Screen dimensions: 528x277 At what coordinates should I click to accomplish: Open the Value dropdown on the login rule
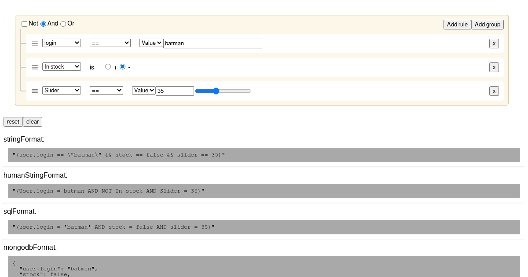pyautogui.click(x=151, y=43)
